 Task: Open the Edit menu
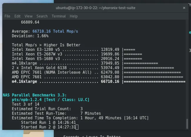(17, 16)
